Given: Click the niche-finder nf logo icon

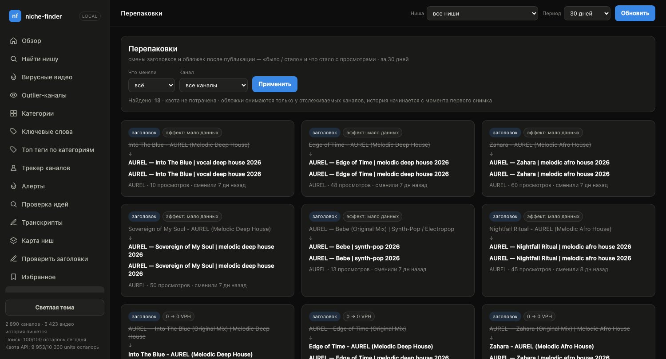Looking at the screenshot, I should (15, 16).
